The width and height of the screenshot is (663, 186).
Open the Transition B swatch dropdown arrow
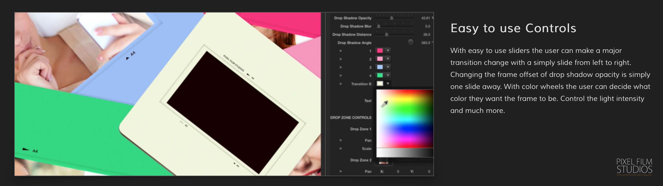click(x=388, y=83)
